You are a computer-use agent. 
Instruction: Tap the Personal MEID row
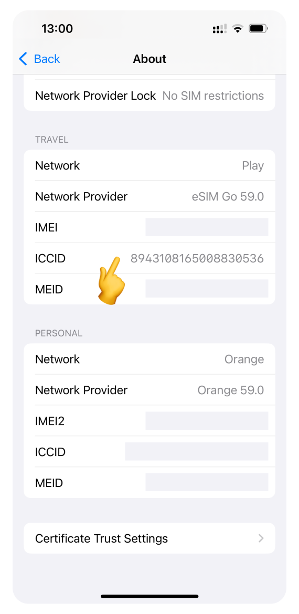point(149,483)
